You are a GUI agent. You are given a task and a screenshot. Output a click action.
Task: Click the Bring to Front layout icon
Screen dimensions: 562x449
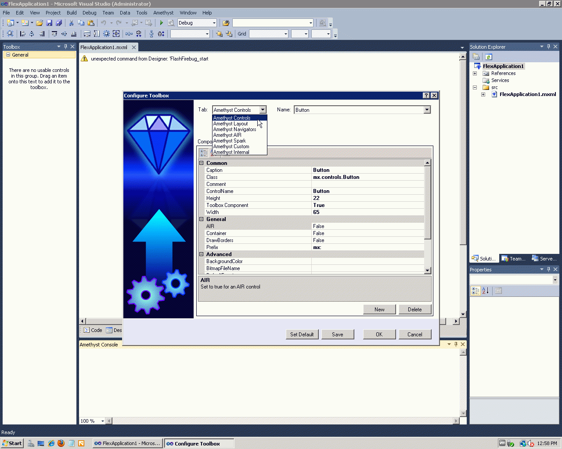pos(219,34)
